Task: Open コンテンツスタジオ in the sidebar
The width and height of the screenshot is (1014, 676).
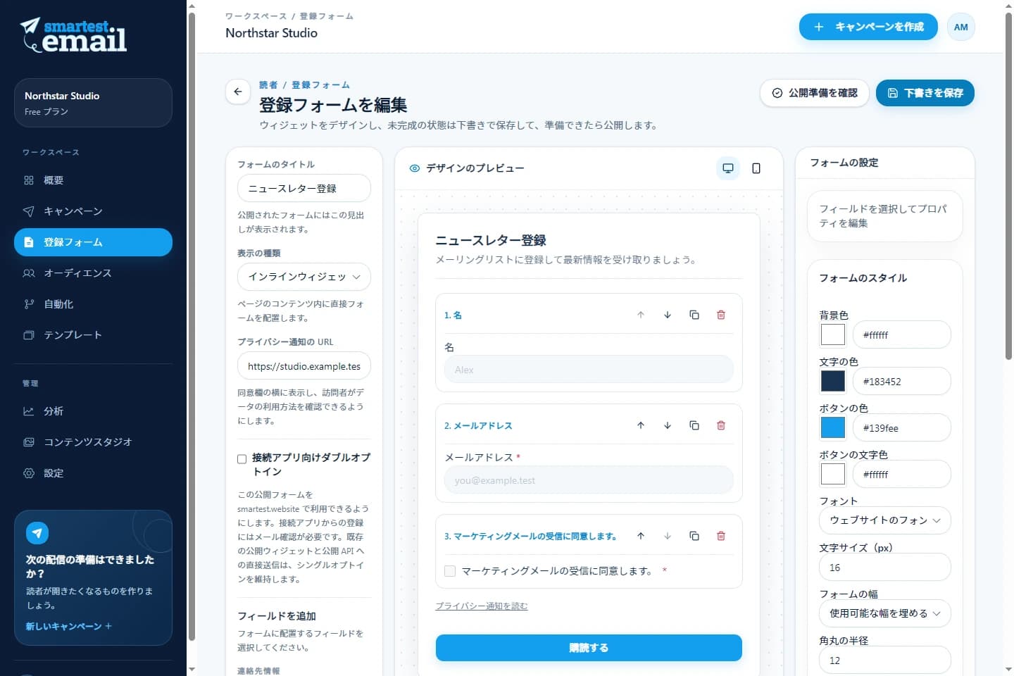Action: [93, 442]
